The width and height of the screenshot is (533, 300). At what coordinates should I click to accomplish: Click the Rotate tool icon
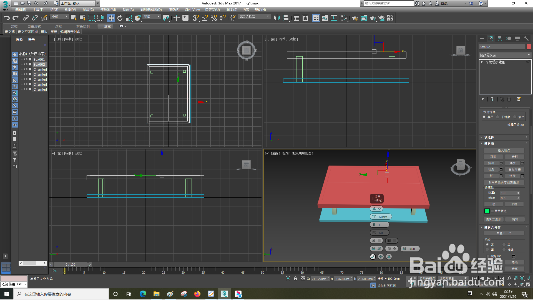click(x=120, y=18)
